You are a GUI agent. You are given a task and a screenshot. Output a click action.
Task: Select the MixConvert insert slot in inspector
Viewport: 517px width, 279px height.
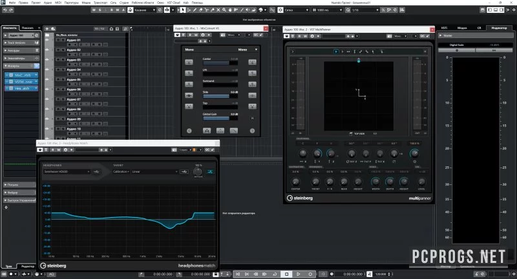point(23,75)
